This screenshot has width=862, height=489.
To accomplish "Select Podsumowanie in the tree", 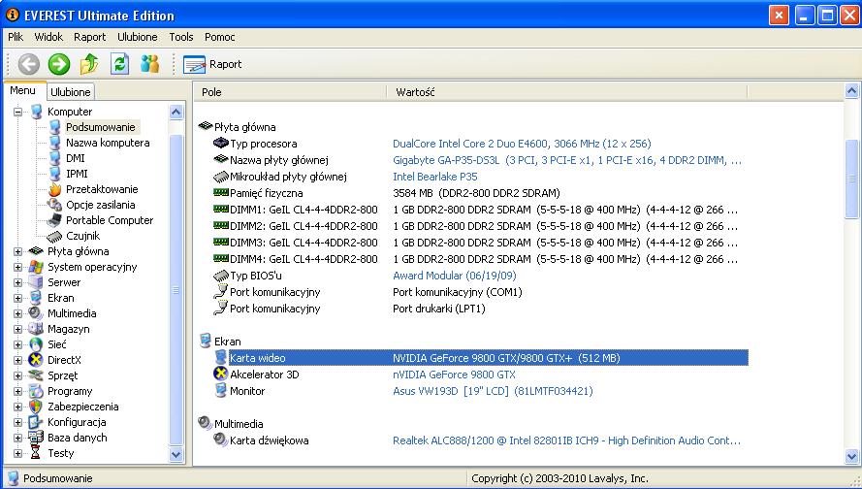I will (x=101, y=127).
